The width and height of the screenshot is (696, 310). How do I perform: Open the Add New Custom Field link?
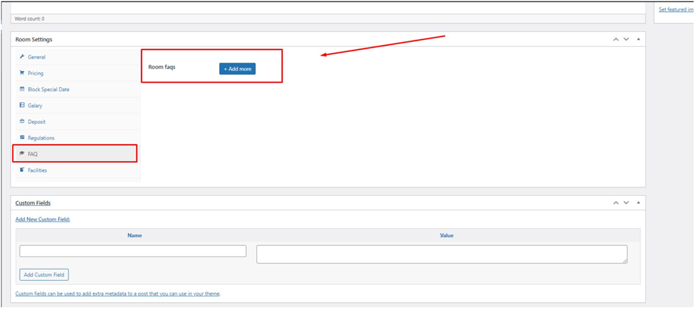(x=43, y=219)
